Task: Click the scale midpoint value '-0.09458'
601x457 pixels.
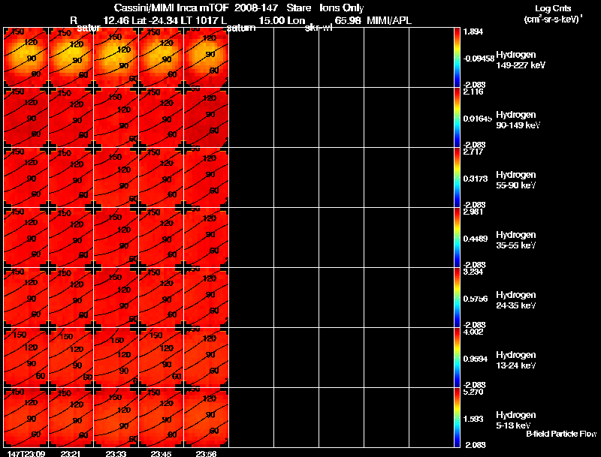Action: click(x=479, y=59)
